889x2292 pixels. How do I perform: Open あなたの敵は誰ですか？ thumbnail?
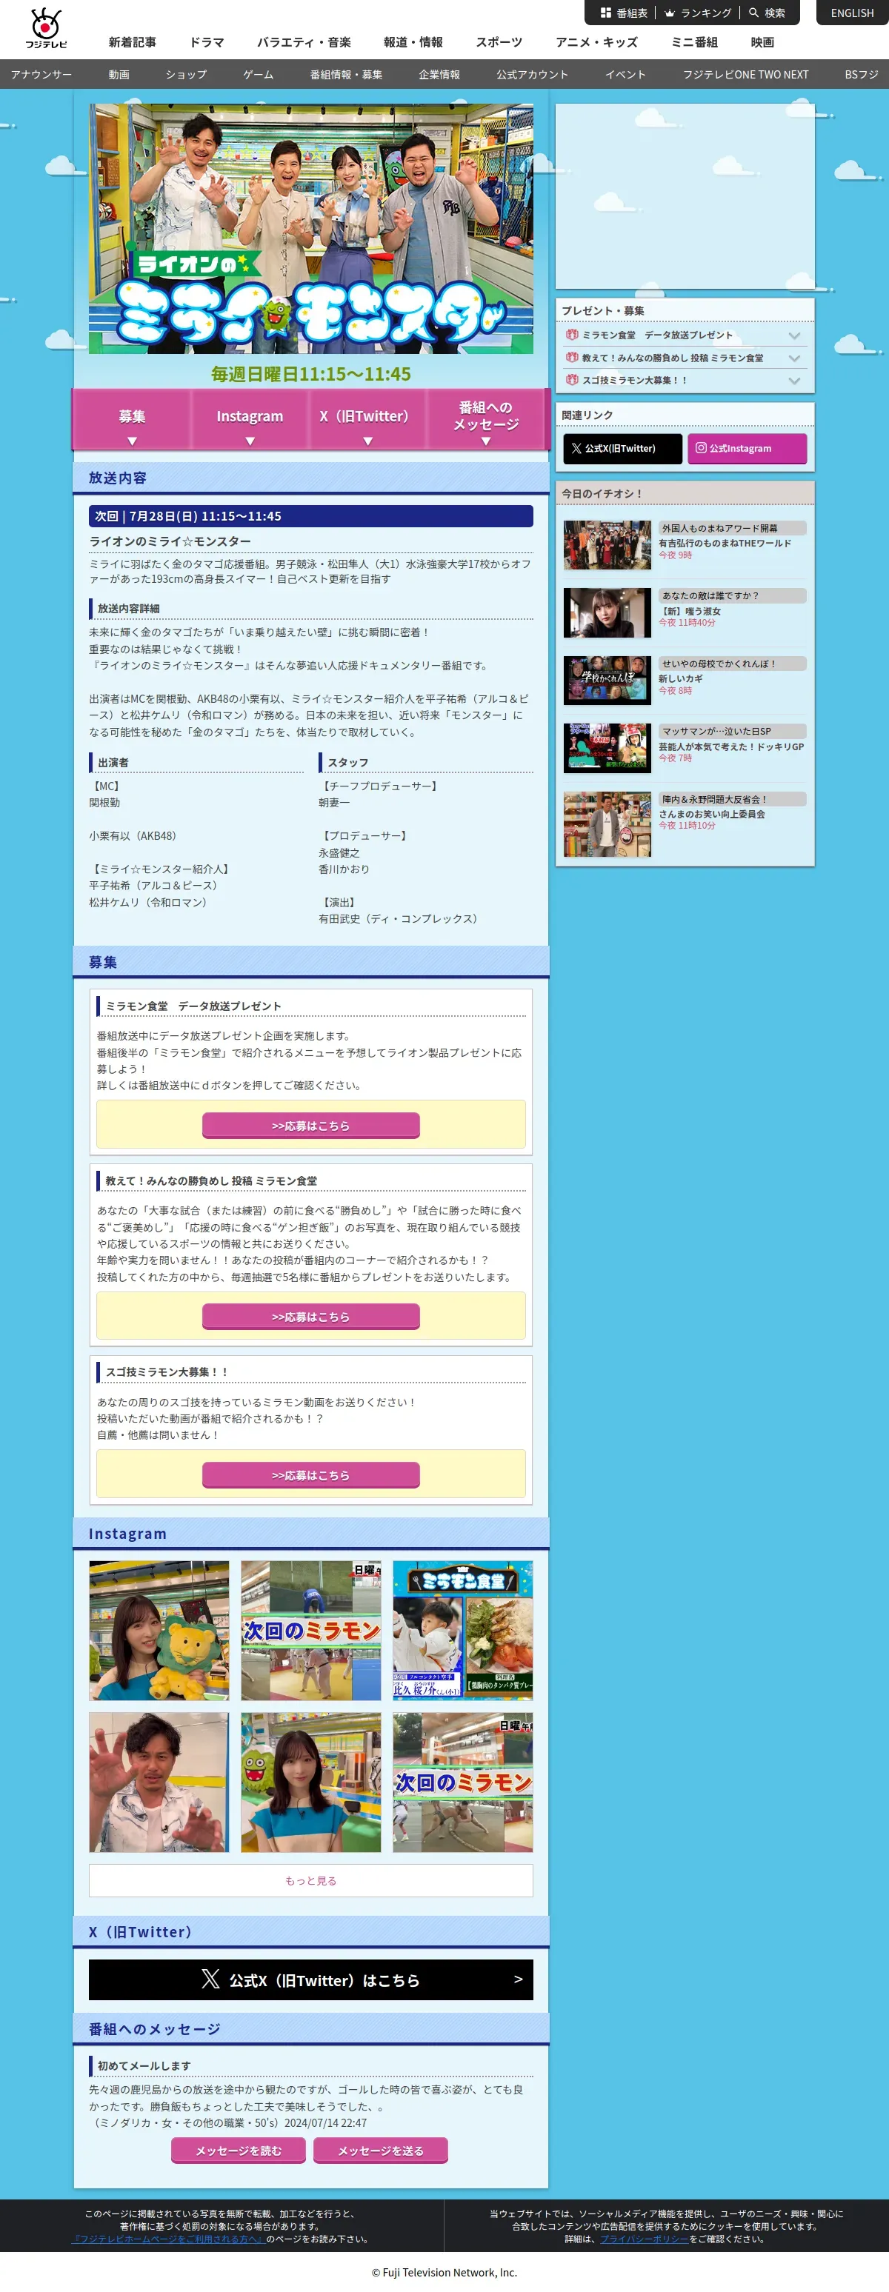pyautogui.click(x=607, y=612)
